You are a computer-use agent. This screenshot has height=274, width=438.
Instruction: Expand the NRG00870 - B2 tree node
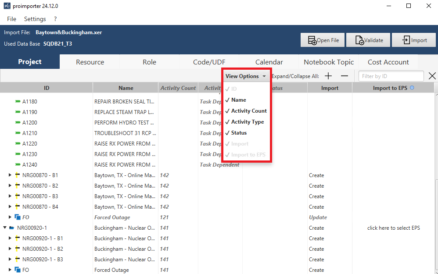pos(10,186)
